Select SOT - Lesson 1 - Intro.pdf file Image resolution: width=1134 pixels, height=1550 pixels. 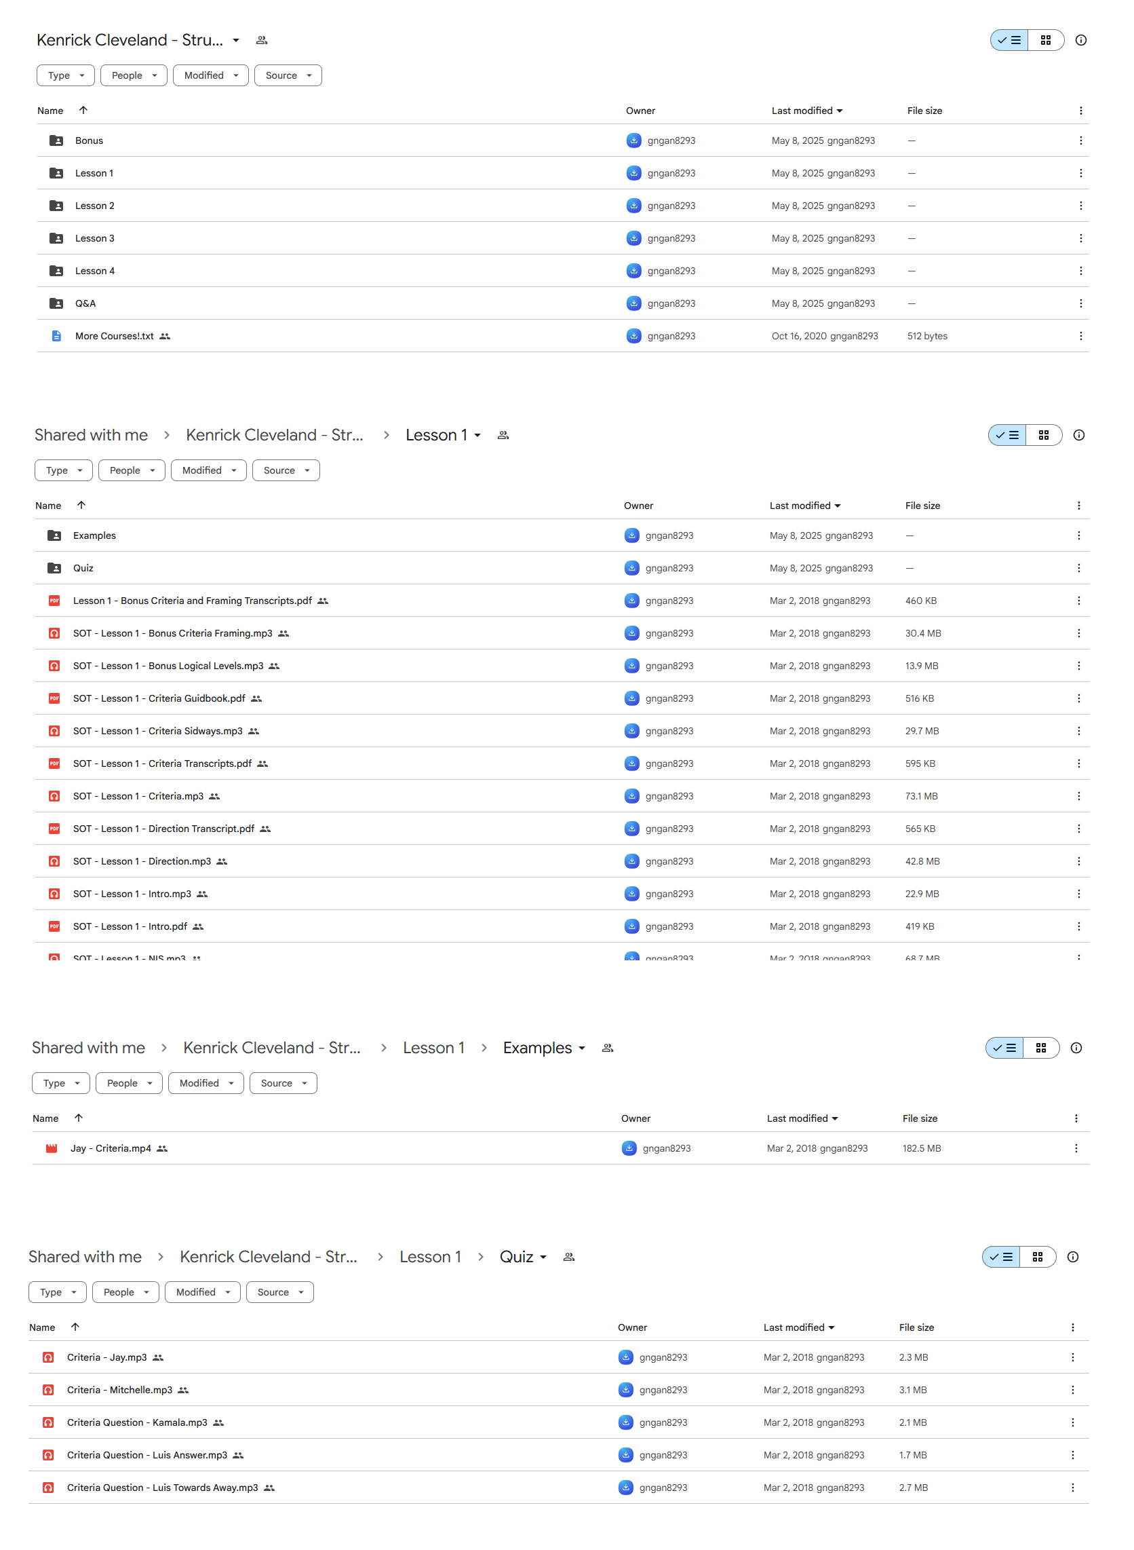(562, 926)
